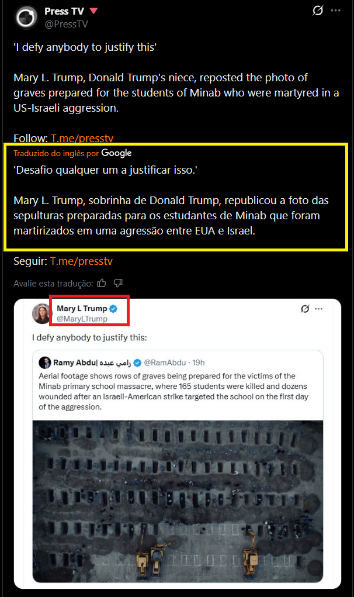This screenshot has height=597, width=354.
Task: Click Ramy Abdu's small avatar
Action: click(45, 363)
